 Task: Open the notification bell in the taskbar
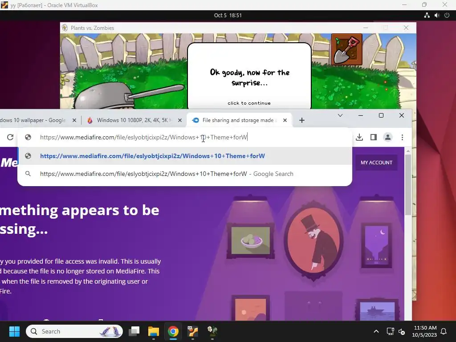coord(444,331)
